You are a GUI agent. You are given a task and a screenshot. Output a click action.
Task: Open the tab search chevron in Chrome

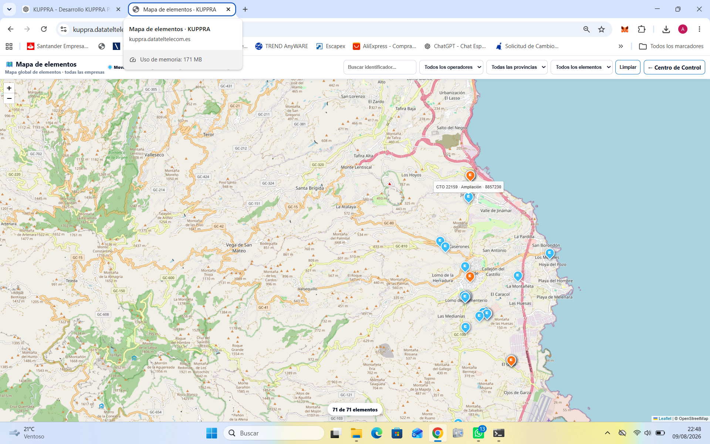[x=9, y=9]
